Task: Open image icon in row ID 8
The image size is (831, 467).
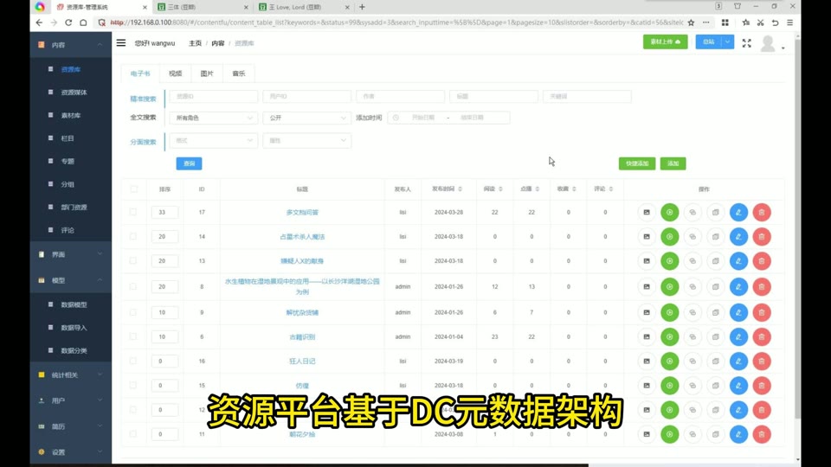Action: pos(647,286)
